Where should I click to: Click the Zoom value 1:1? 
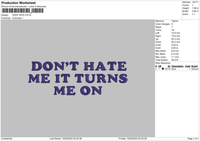click(193, 14)
